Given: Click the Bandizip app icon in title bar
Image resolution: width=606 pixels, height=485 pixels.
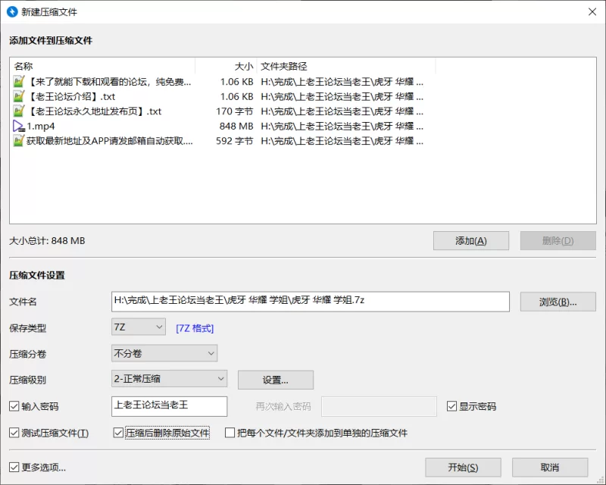Looking at the screenshot, I should 12,12.
